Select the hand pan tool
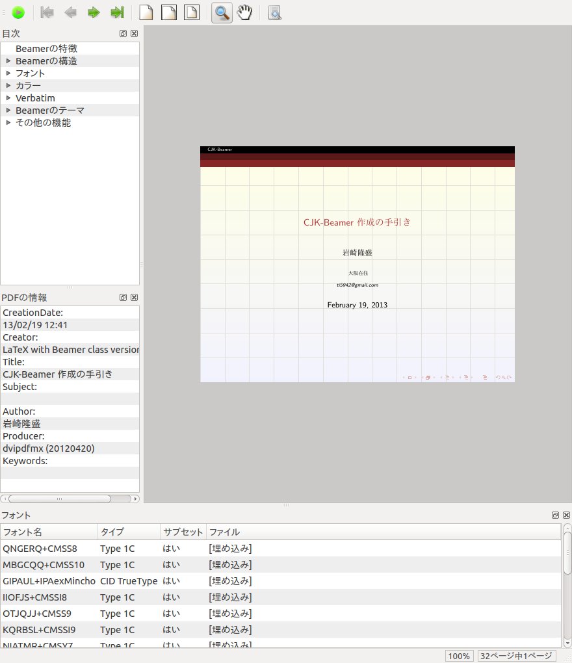 tap(244, 12)
